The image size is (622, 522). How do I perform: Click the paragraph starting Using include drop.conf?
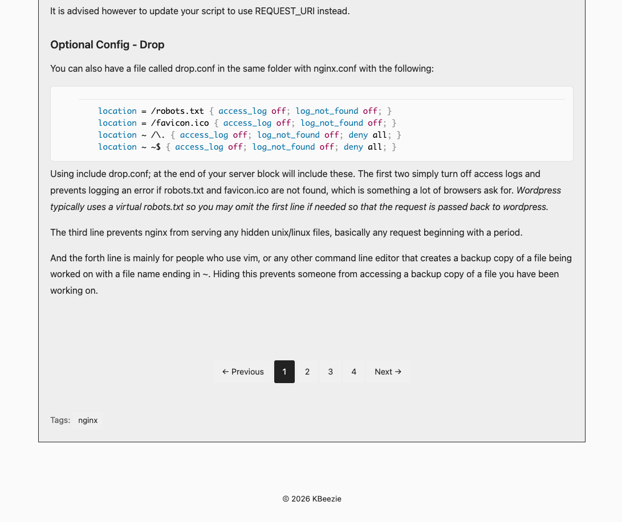click(x=306, y=191)
